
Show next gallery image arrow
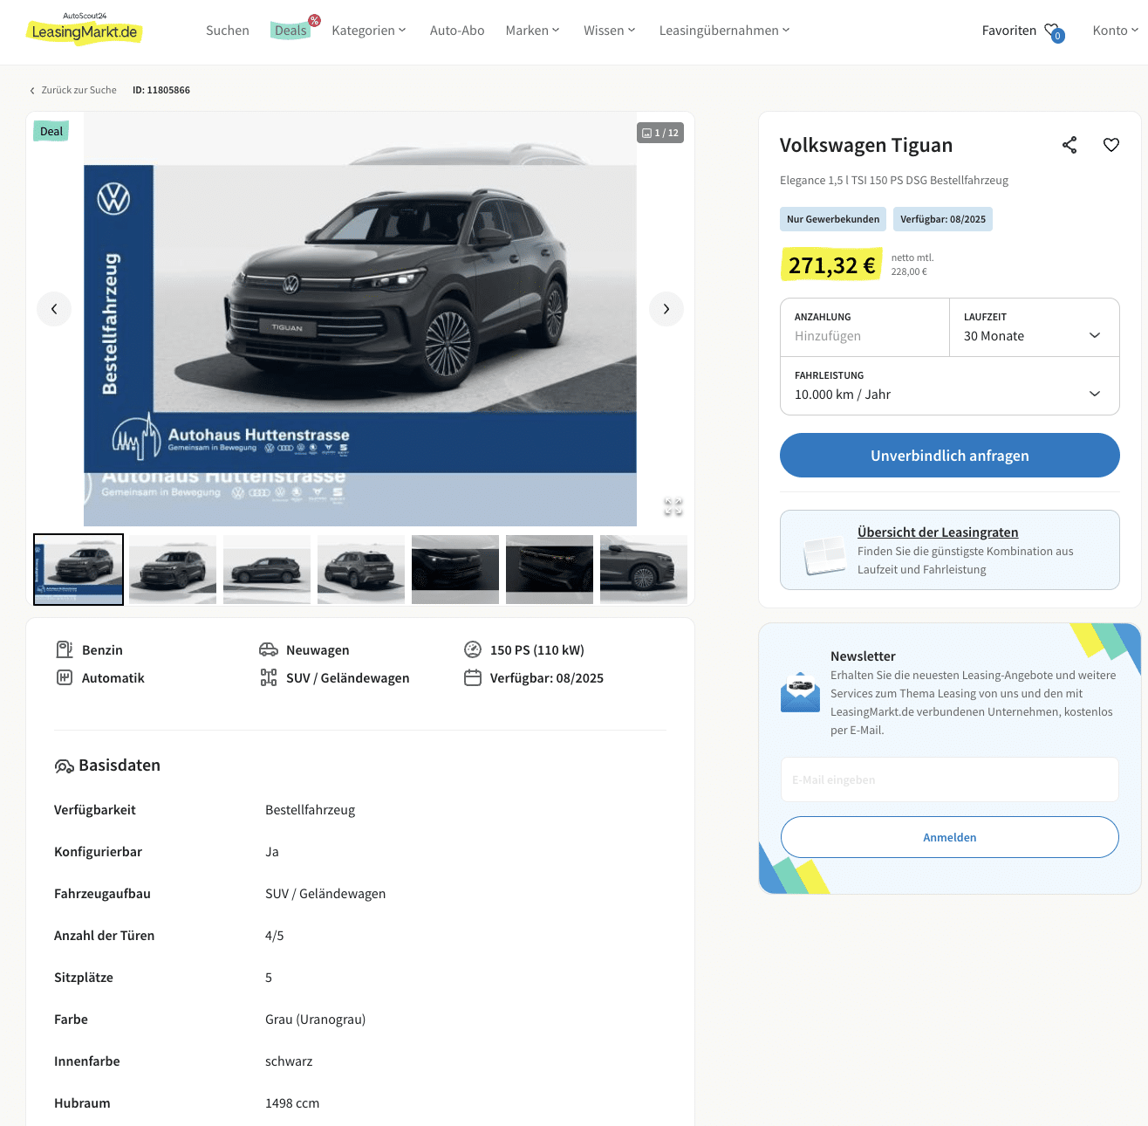[x=666, y=309]
